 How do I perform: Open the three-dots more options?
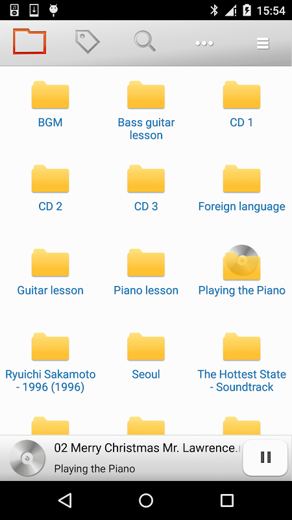(x=204, y=43)
